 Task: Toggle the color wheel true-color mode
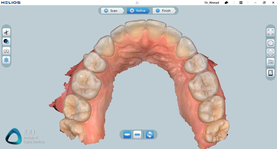point(150,135)
